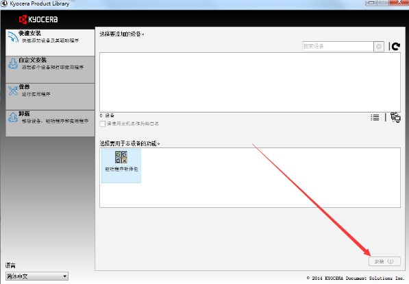The height and width of the screenshot is (284, 409).
Task: Switch to the 自定义安装 tab
Action: click(50, 69)
